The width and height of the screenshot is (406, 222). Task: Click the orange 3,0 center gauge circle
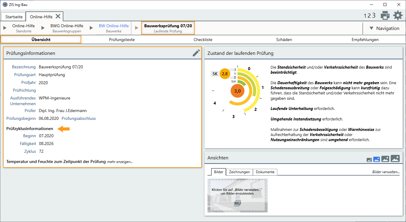(x=237, y=91)
